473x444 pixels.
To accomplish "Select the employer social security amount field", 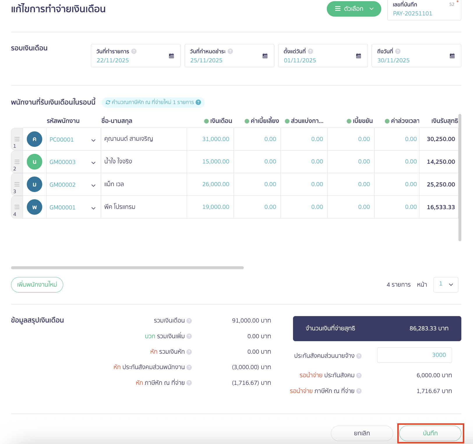I will pyautogui.click(x=414, y=355).
